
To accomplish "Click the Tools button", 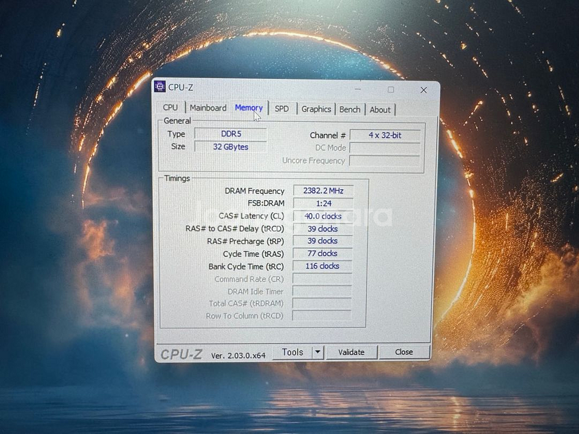I will point(292,352).
